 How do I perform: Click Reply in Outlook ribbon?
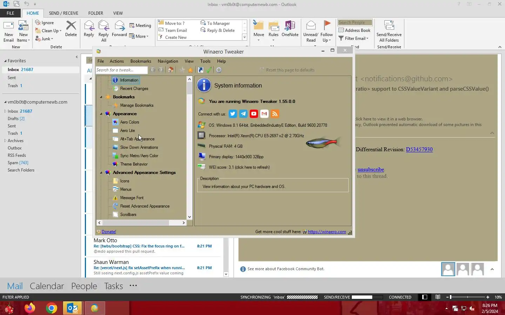click(x=89, y=29)
